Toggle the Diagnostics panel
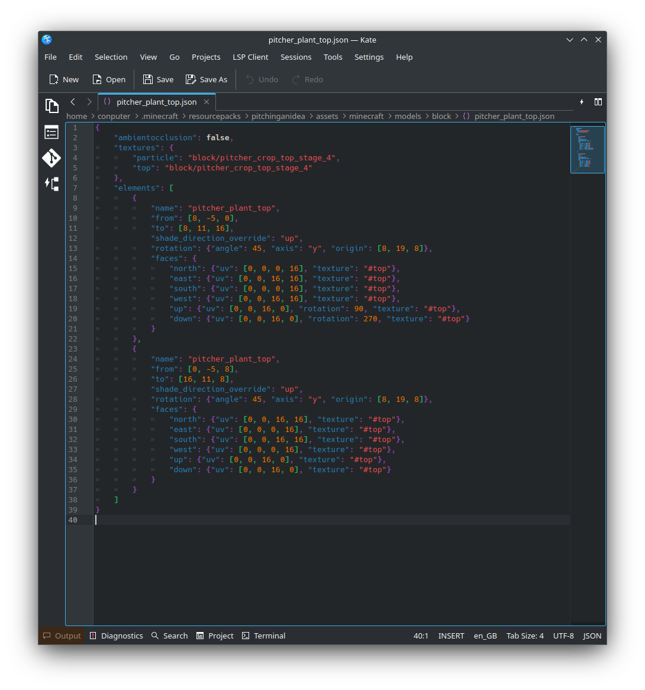645x690 pixels. [x=117, y=636]
